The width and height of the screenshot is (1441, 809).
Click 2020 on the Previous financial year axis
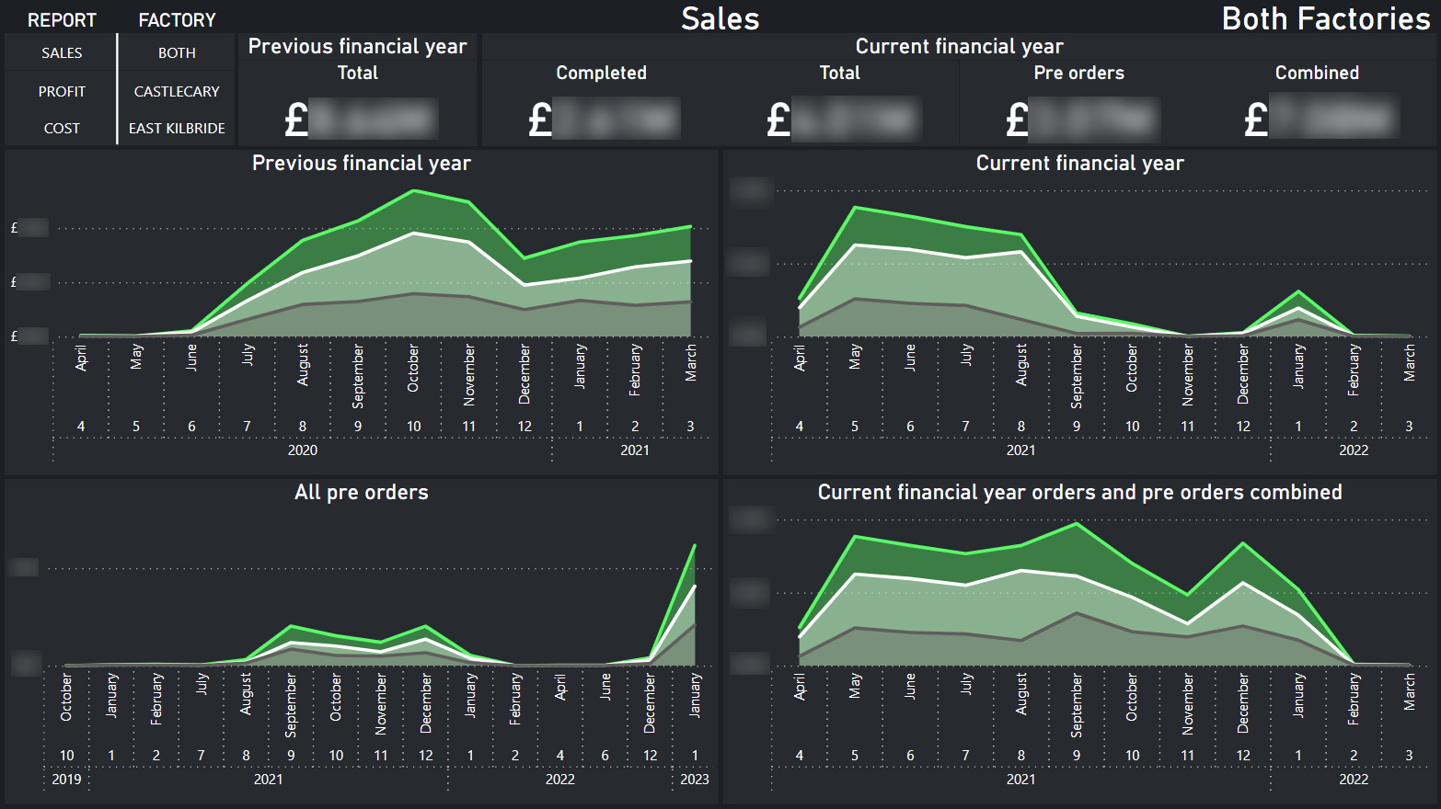coord(303,450)
